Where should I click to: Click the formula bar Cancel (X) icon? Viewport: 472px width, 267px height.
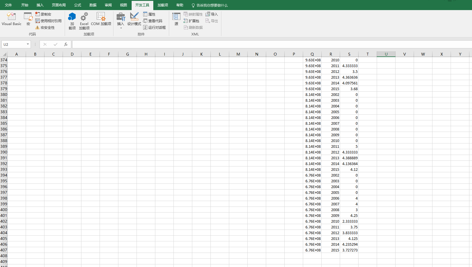tap(45, 44)
